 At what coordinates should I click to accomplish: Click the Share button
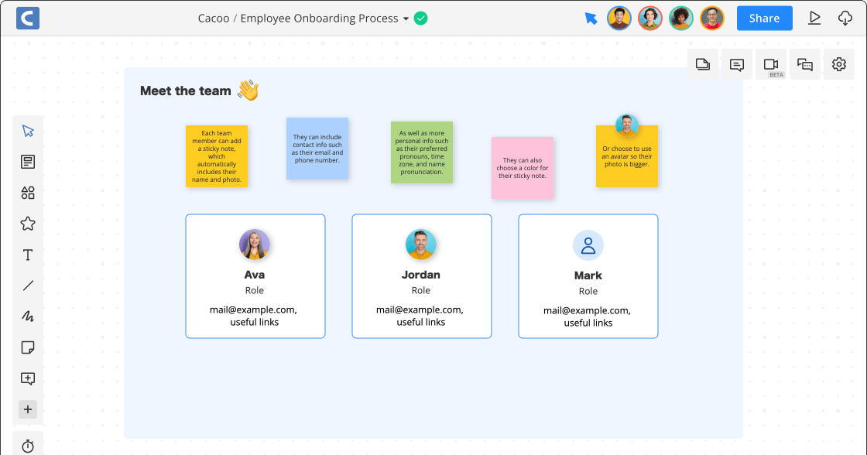764,17
